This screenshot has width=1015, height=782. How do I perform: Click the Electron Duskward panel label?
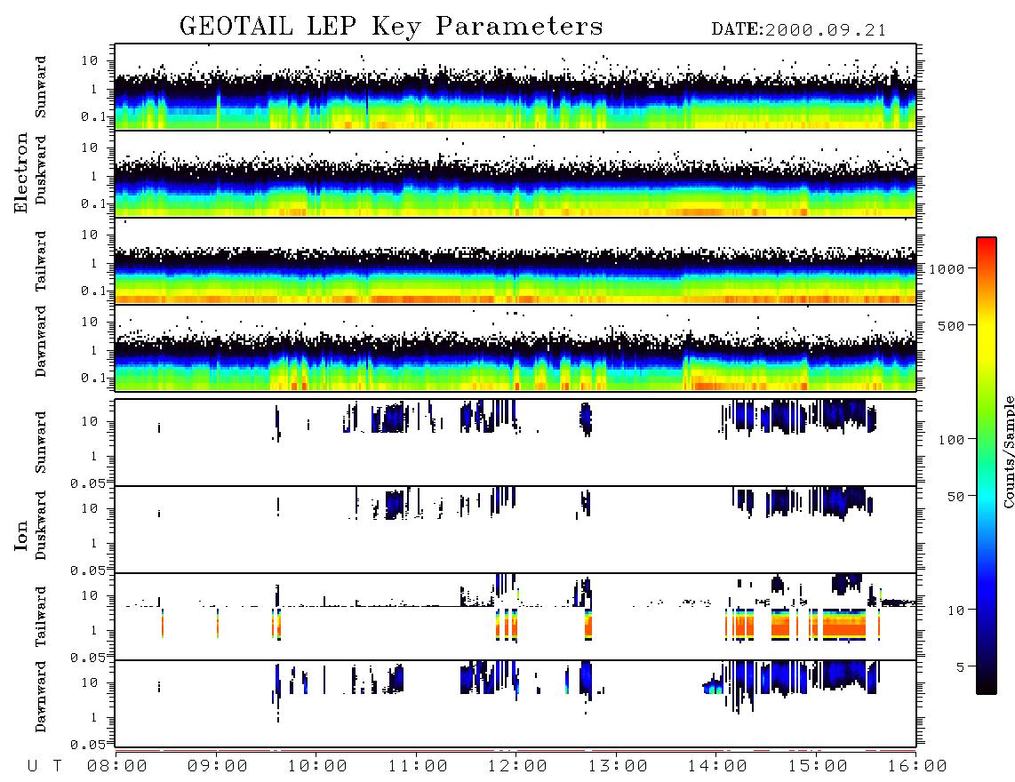tap(41, 170)
